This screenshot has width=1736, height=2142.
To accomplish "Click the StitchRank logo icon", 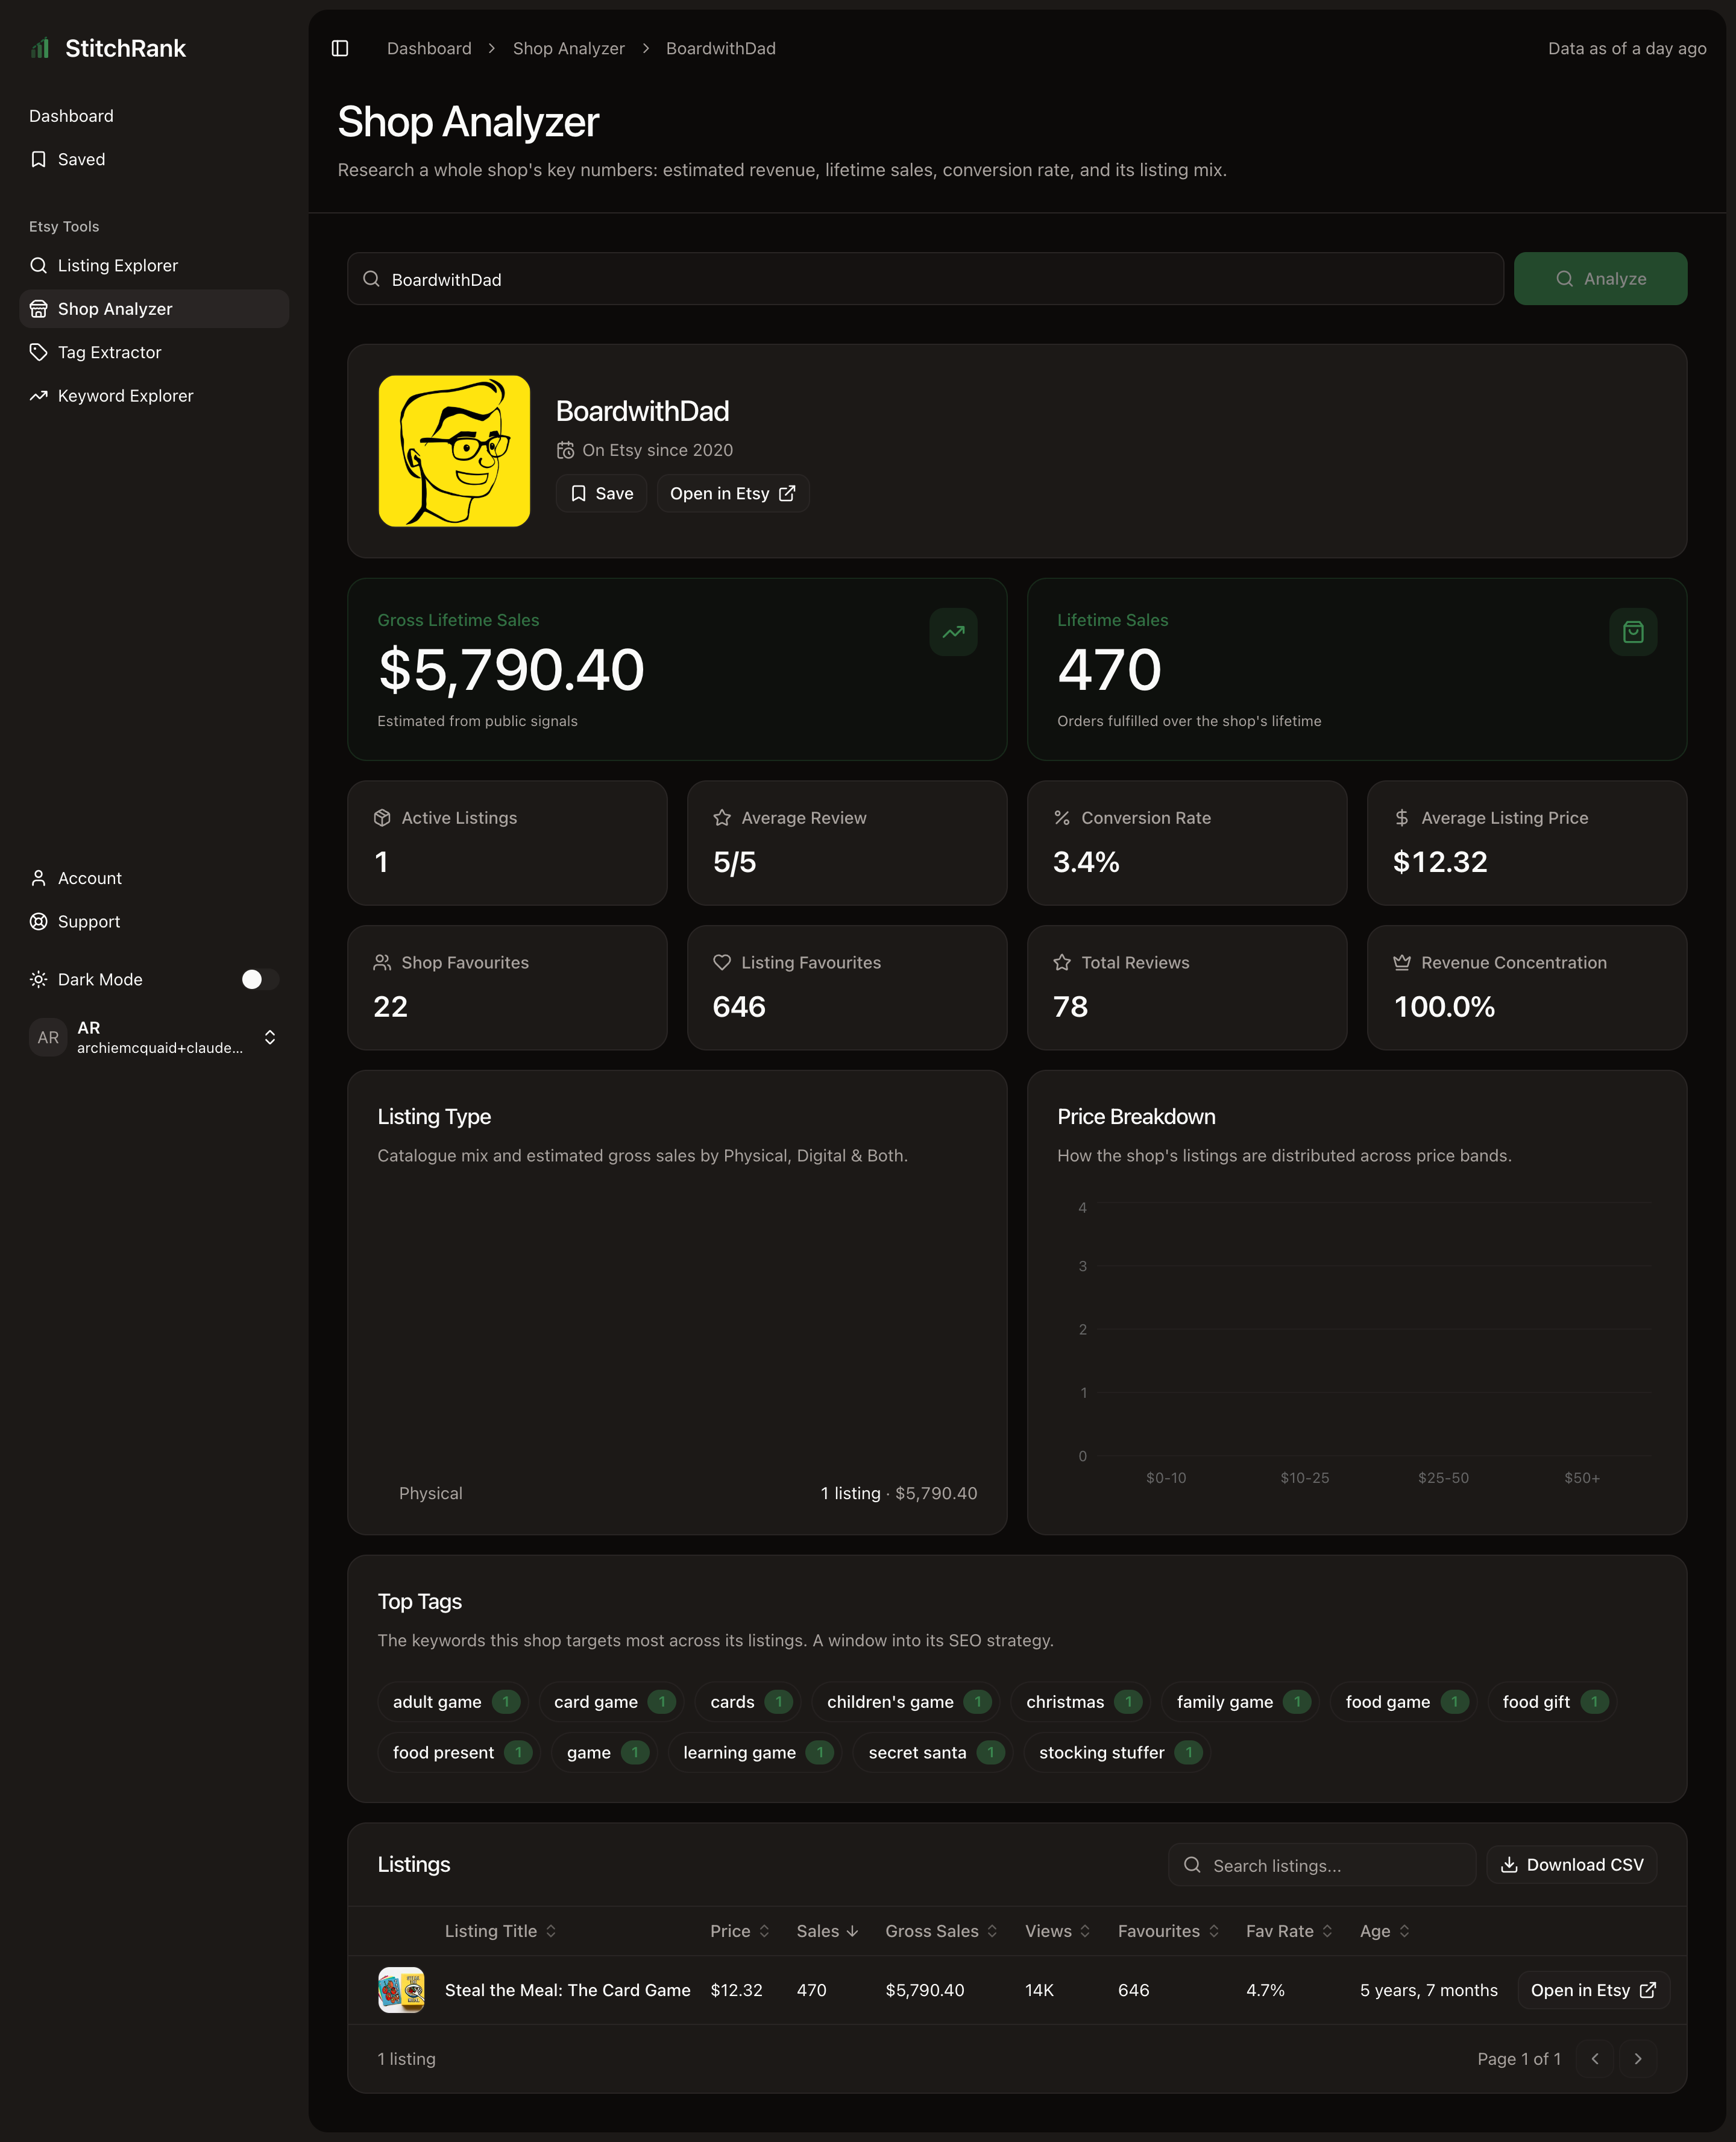I will 40,48.
